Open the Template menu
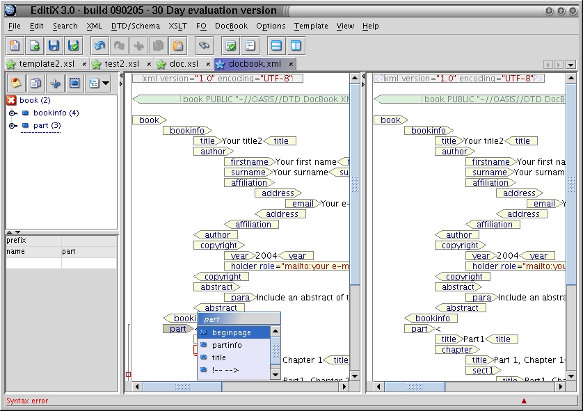 311,26
